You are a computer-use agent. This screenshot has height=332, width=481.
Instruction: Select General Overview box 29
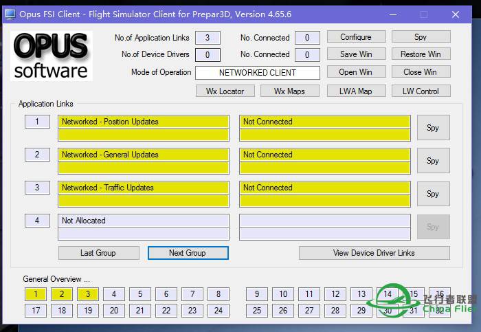click(361, 311)
